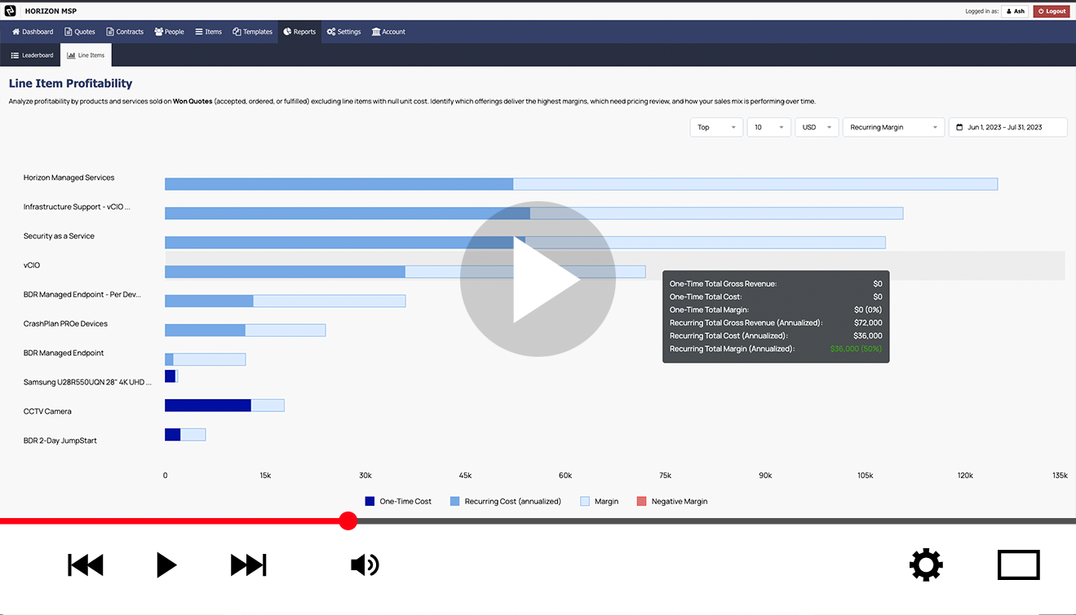Mute the video volume speaker icon
Screen dimensions: 1076x615
[x=365, y=564]
